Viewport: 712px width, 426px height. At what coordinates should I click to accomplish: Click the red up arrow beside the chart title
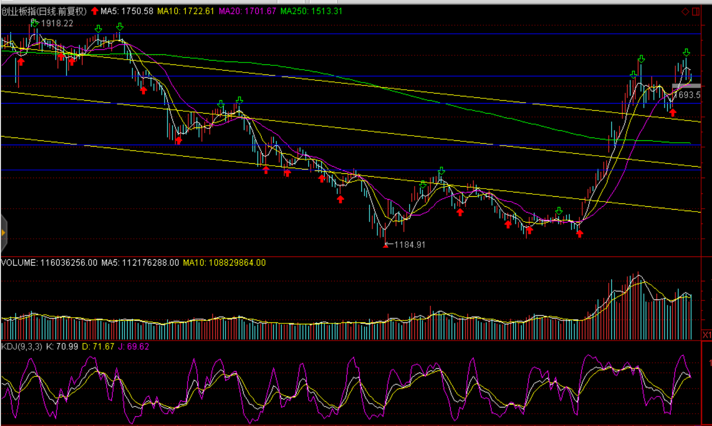coord(95,11)
